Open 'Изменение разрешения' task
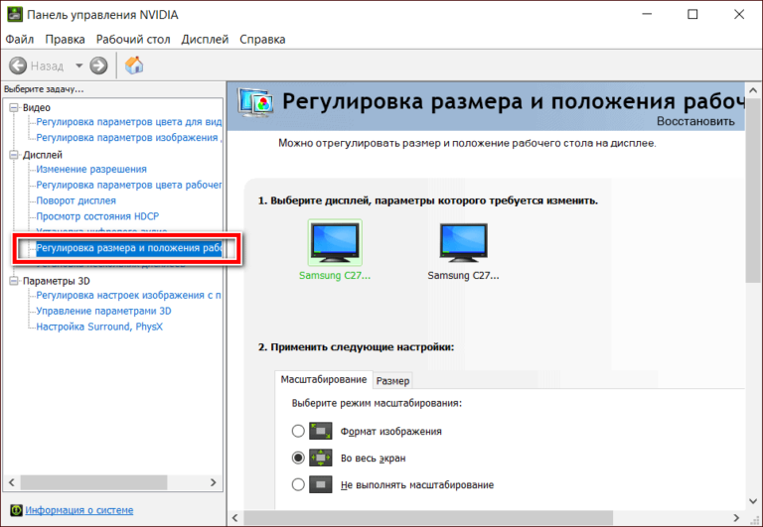The image size is (763, 527). tap(91, 169)
